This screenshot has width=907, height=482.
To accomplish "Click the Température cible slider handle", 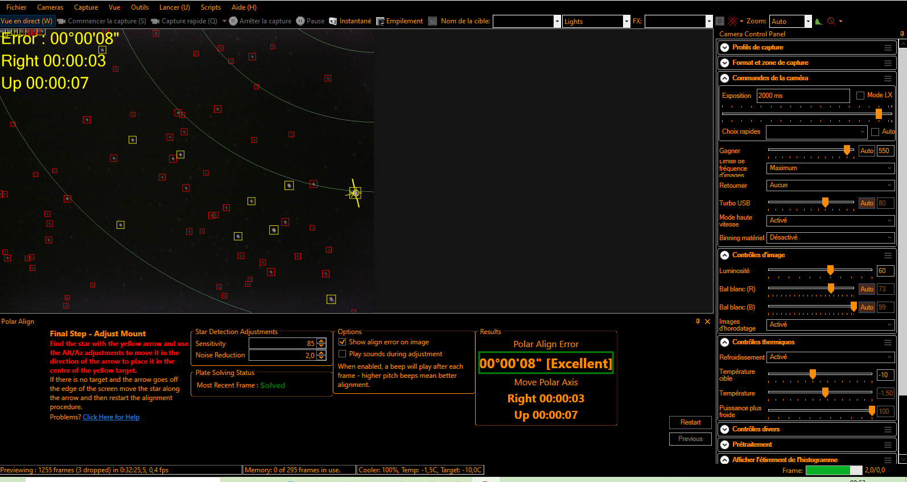I will [813, 374].
